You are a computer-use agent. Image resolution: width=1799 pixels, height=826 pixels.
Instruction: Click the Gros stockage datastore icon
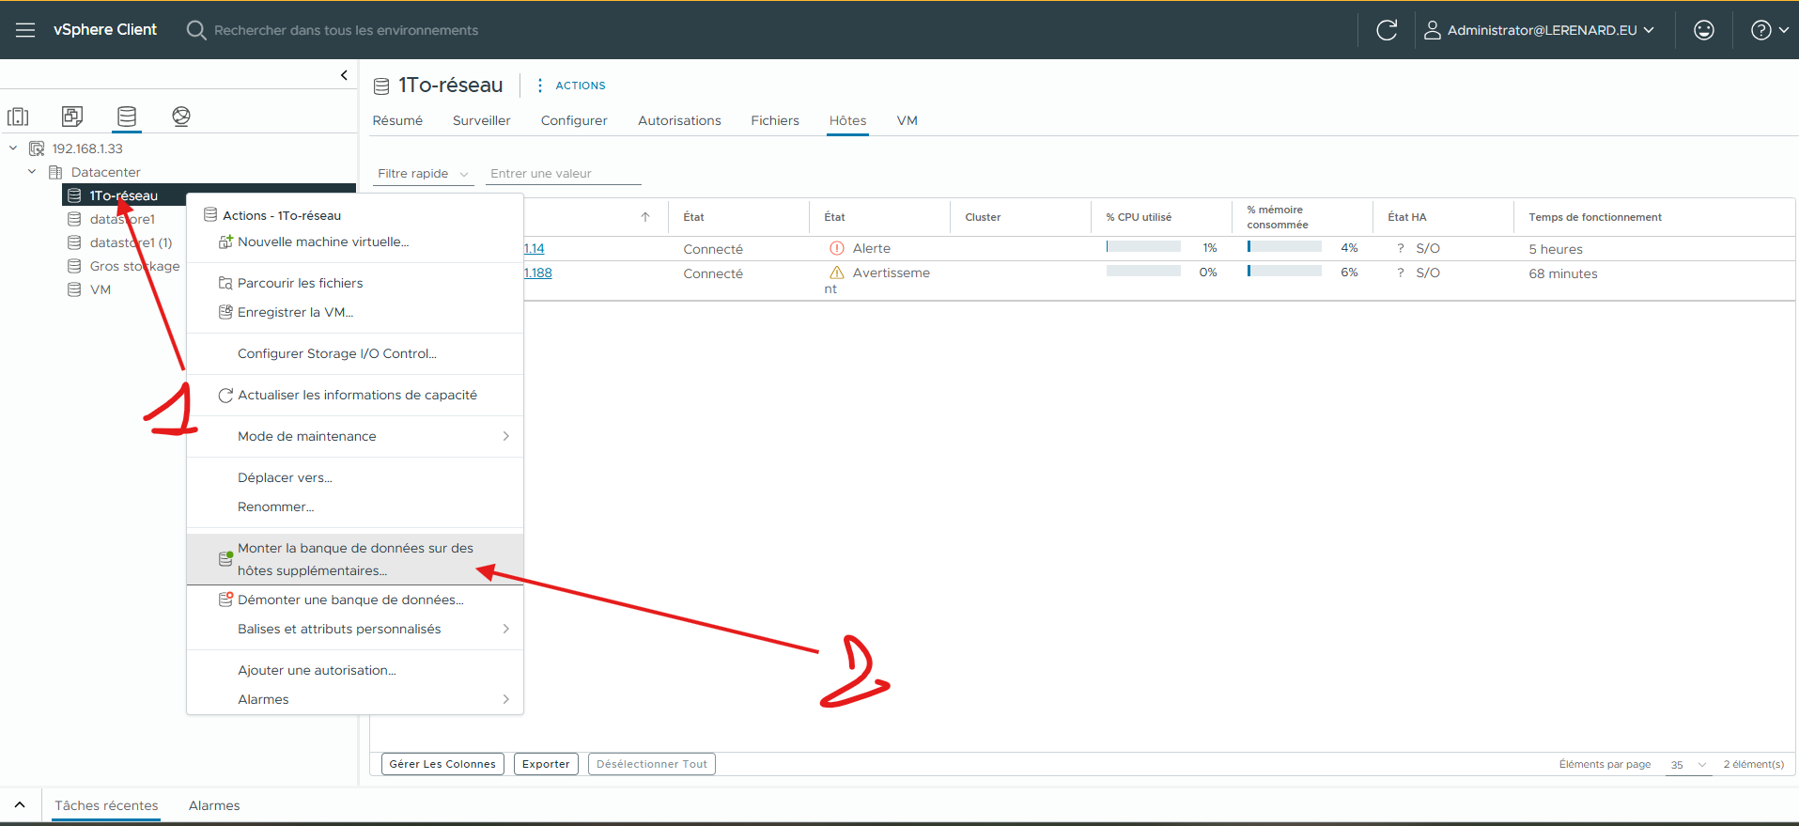click(74, 266)
